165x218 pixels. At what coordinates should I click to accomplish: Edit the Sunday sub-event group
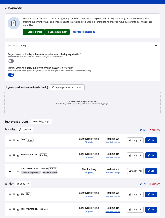[x=143, y=184]
